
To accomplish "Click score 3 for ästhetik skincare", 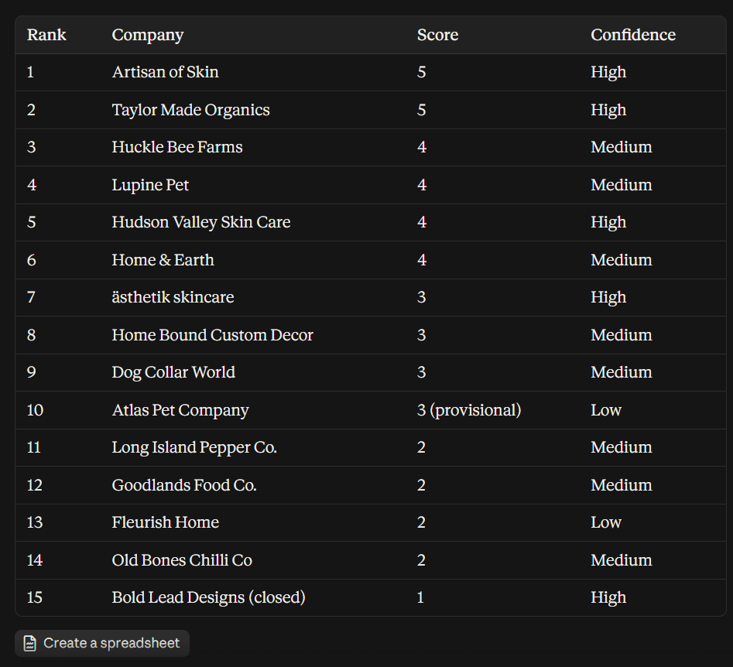I will (421, 297).
